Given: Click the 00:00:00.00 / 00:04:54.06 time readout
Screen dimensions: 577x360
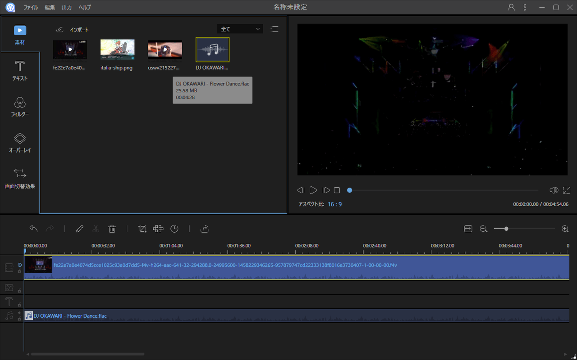Looking at the screenshot, I should coord(540,204).
